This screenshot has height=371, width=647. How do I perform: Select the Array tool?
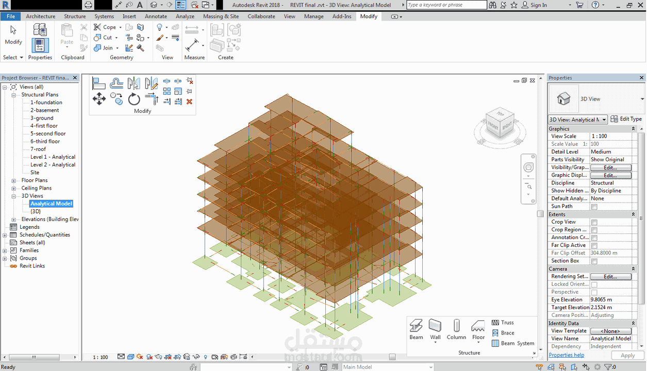167,91
